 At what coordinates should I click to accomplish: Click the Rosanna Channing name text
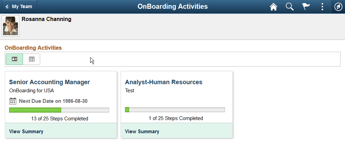46,19
